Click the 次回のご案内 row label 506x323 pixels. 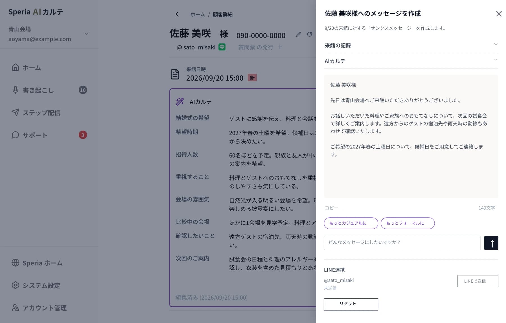[x=193, y=258]
